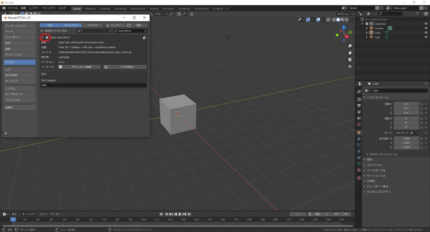Open the レンダー menu
The height and width of the screenshot is (232, 430).
point(34,8)
